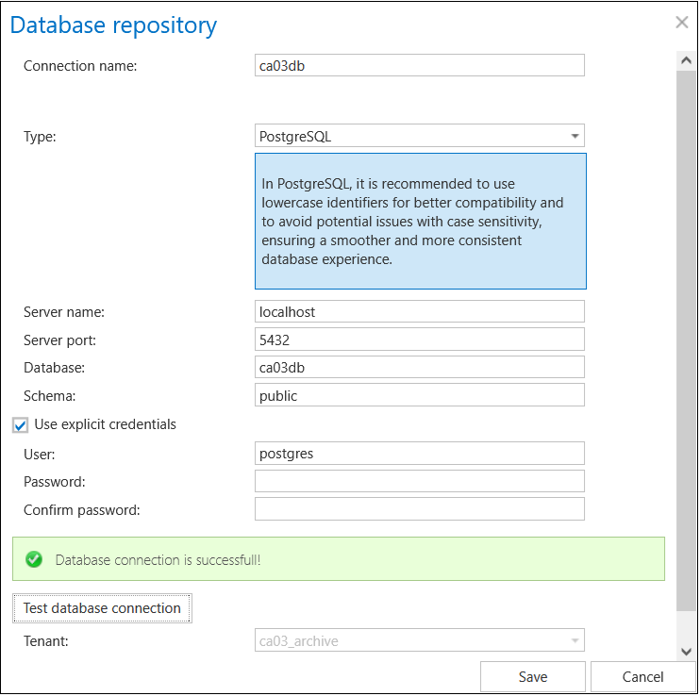700x696 pixels.
Task: Select the Confirm password field
Action: point(419,510)
